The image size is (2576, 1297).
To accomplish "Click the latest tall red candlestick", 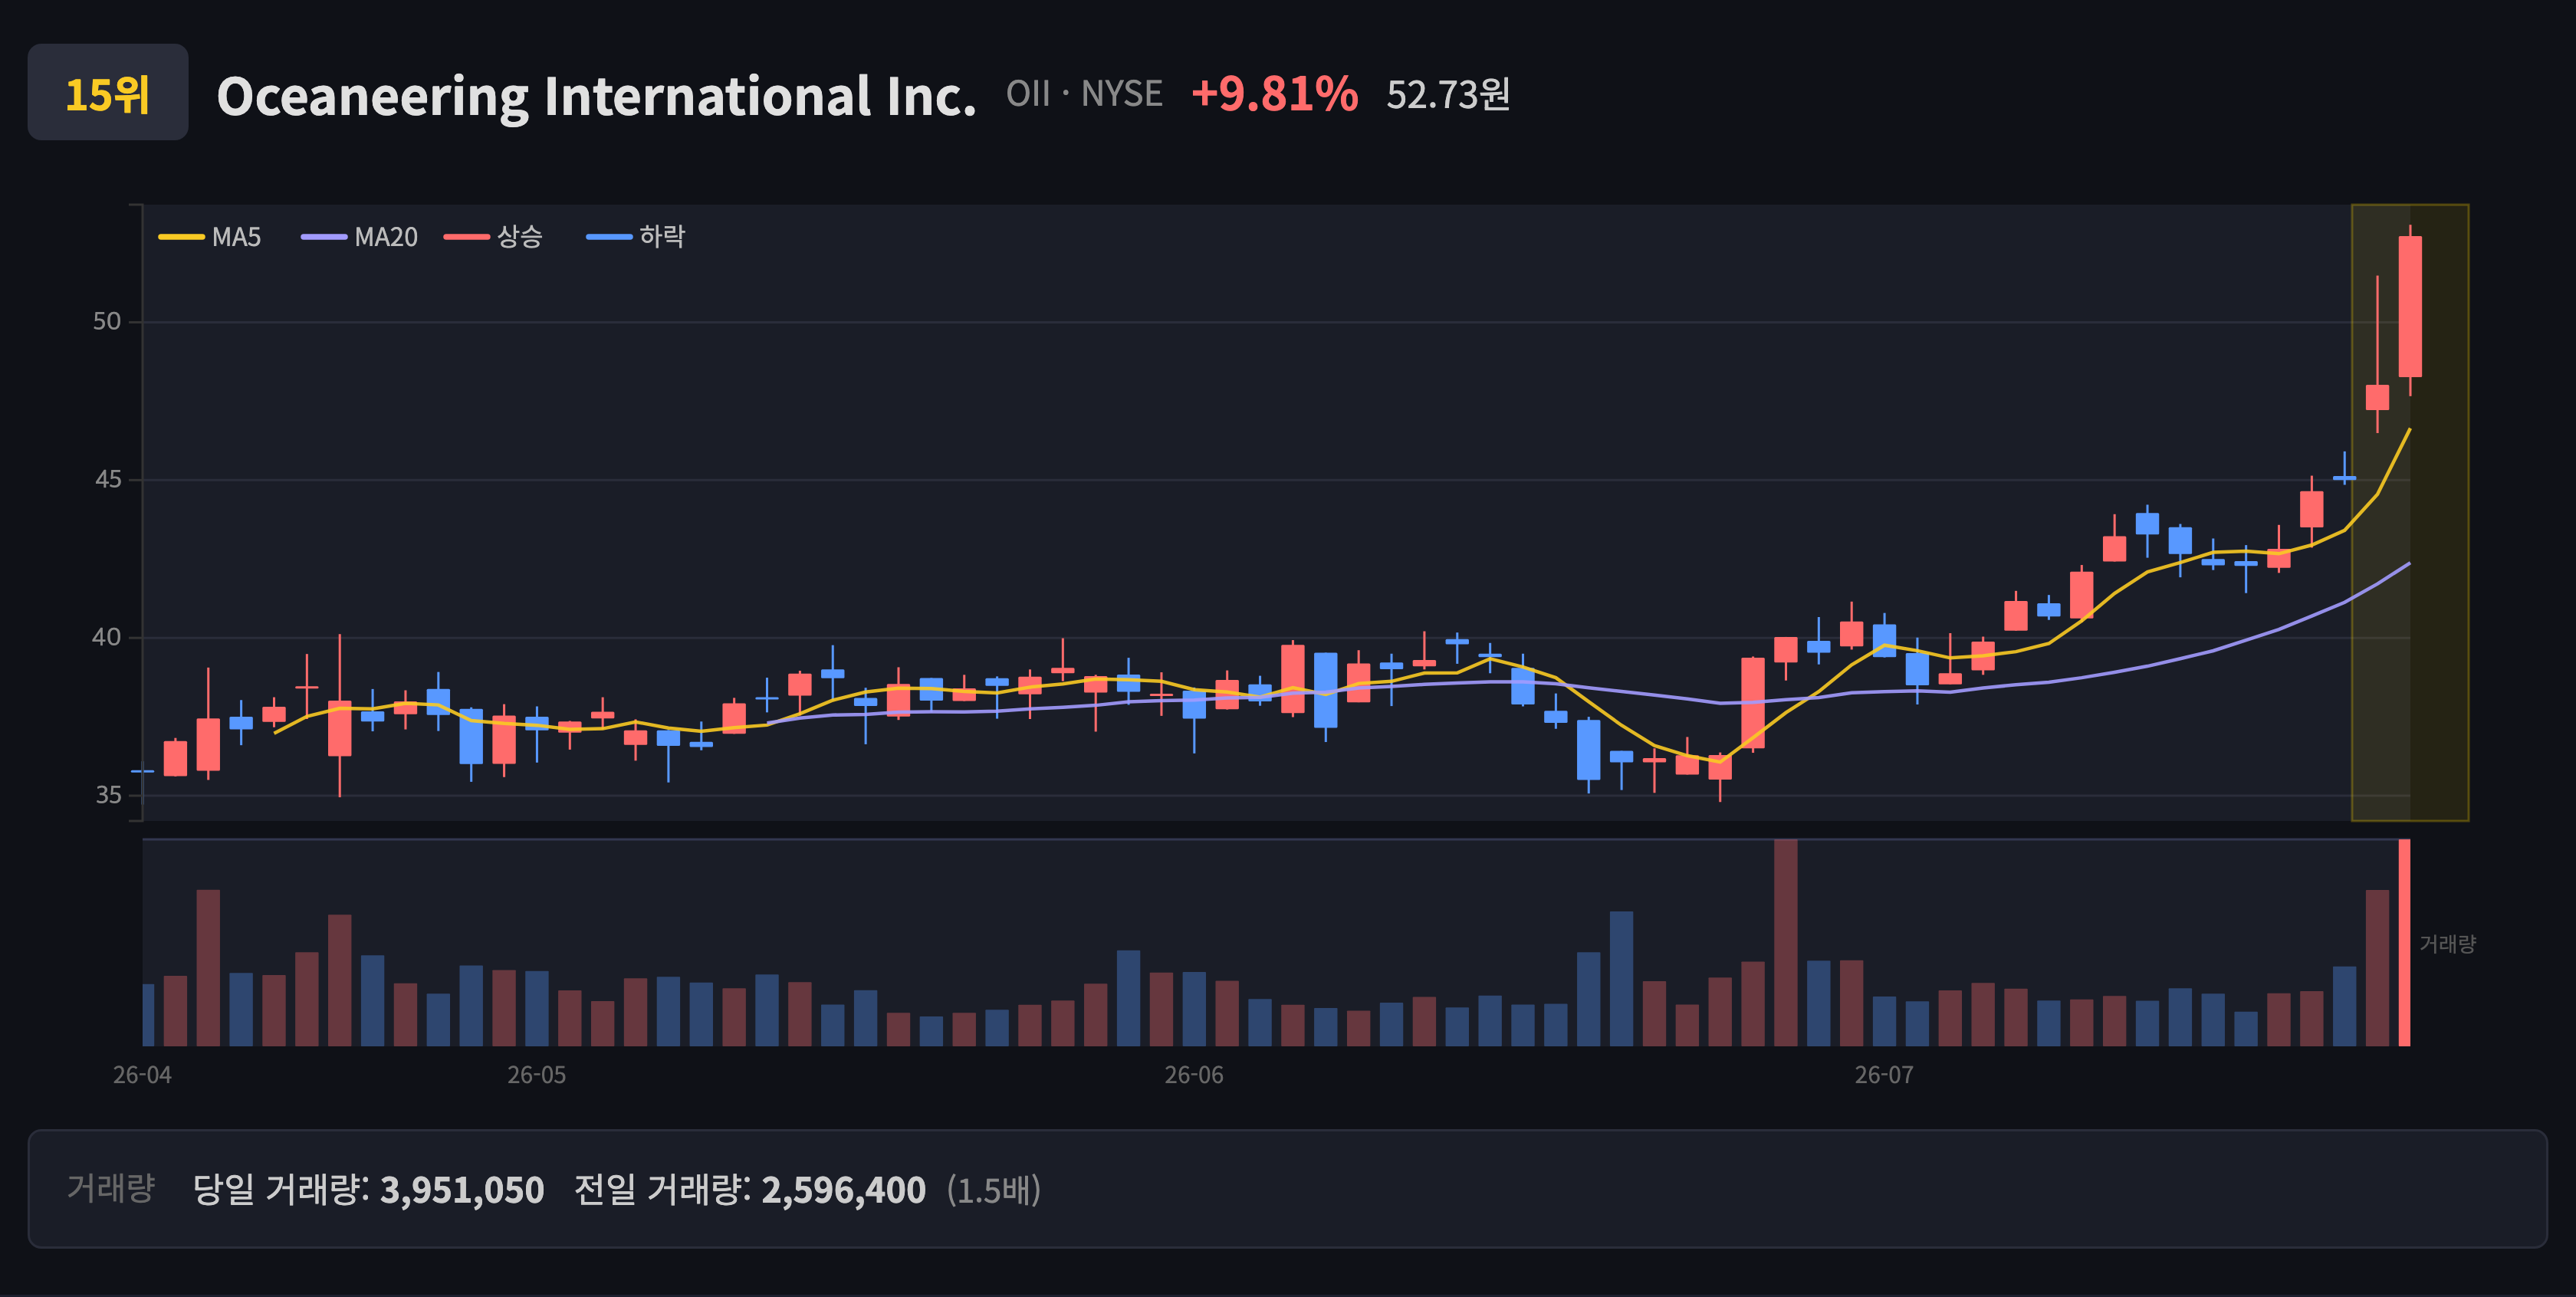I will [2410, 307].
